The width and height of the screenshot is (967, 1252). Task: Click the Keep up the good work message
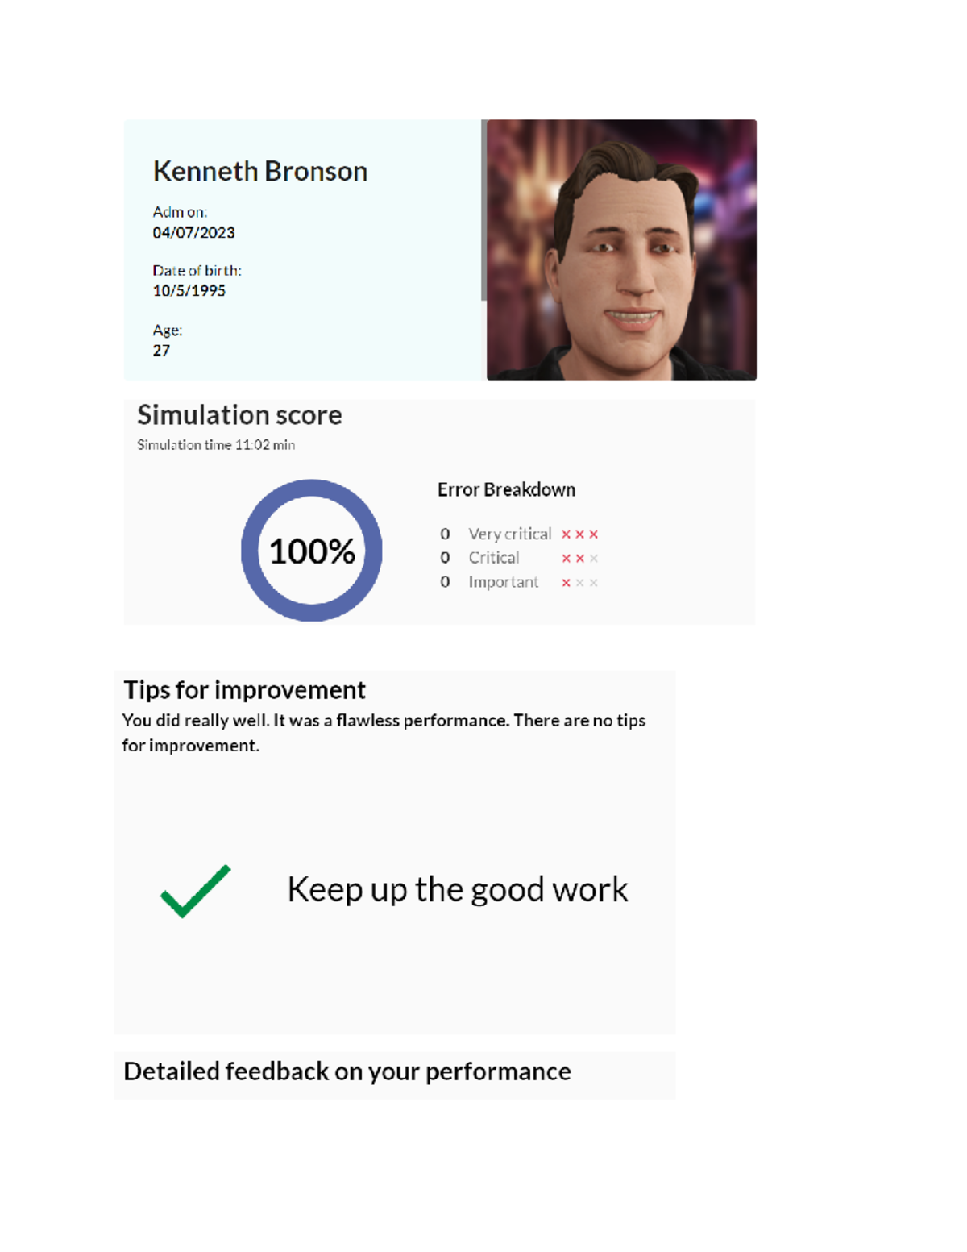(457, 890)
